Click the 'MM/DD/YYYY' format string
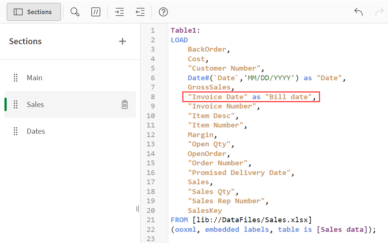 (x=269, y=78)
